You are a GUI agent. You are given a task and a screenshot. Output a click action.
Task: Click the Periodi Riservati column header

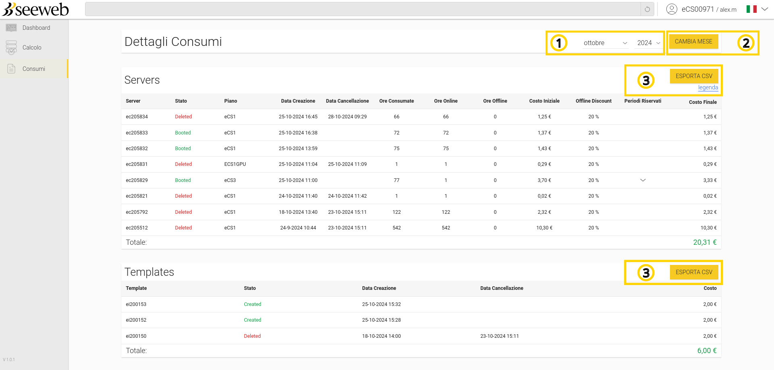[643, 101]
